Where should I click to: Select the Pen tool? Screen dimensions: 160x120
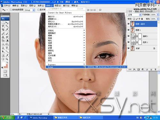(3, 48)
